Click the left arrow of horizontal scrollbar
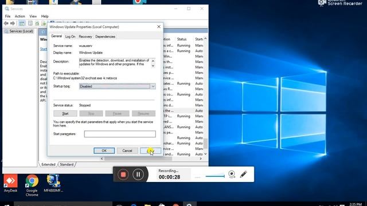This screenshot has width=367, height=206. (x=102, y=159)
